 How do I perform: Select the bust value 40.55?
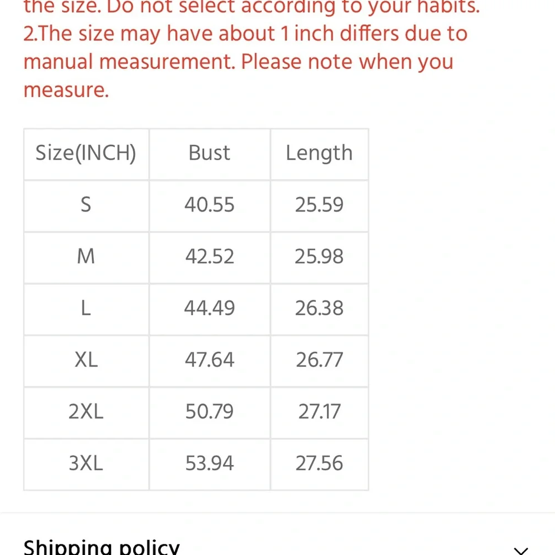(x=210, y=205)
